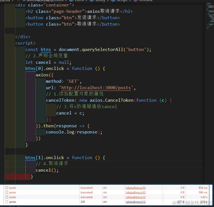This screenshot has width=214, height=207.
Task: Click the (canceled) status in the 1.43 s row
Action: click(x=87, y=197)
